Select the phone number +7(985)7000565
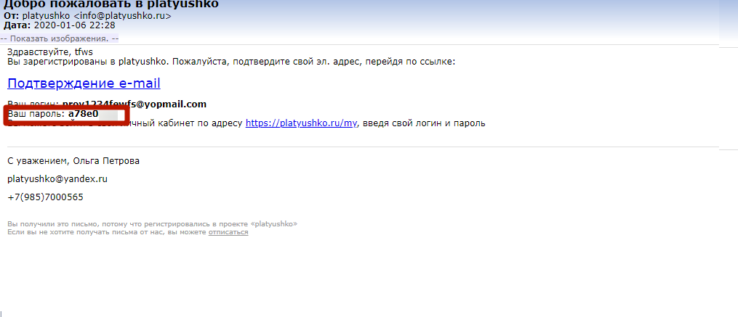This screenshot has height=317, width=738. pyautogui.click(x=46, y=197)
